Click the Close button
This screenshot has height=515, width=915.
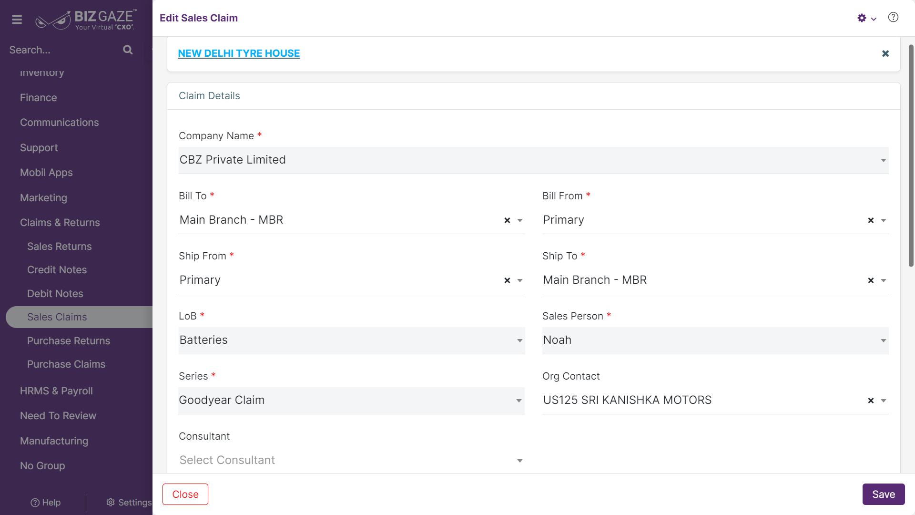185,494
